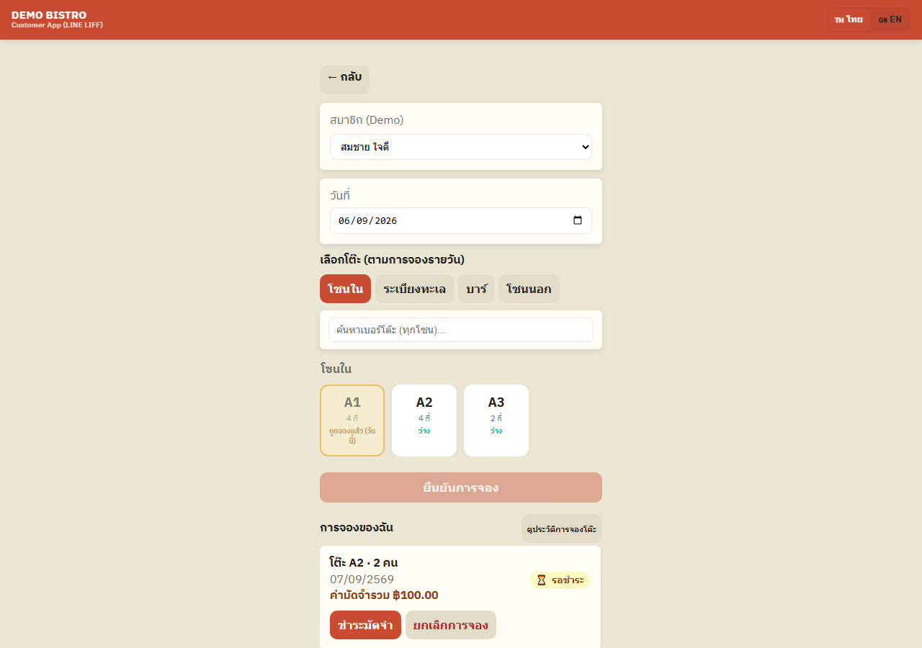This screenshot has width=922, height=648.
Task: Click the deposit total ค่ามัดจำรวม ฿100.00
Action: coord(384,595)
